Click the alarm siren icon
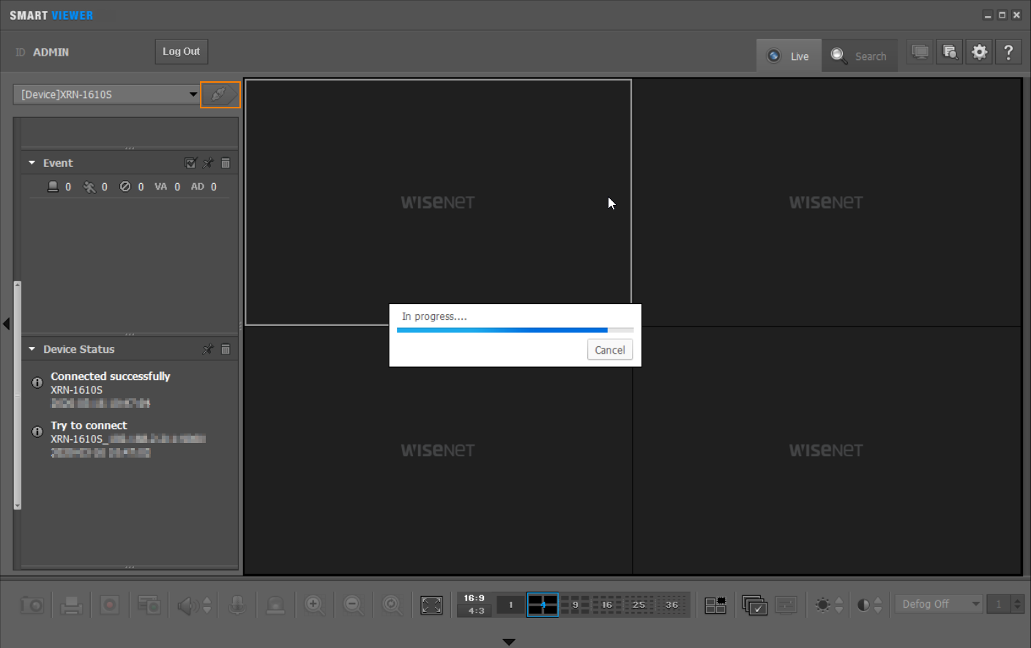This screenshot has height=648, width=1031. coord(275,605)
